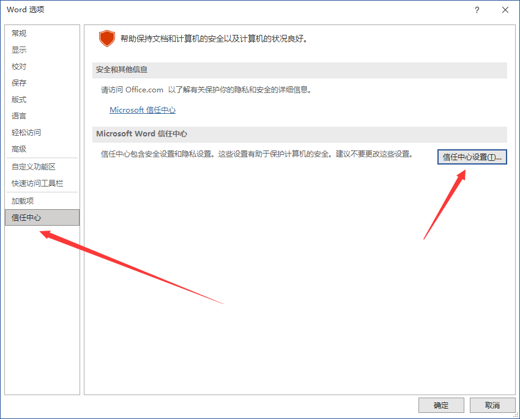The width and height of the screenshot is (520, 419).
Task: Open 自定义功能区 settings
Action: (x=42, y=167)
